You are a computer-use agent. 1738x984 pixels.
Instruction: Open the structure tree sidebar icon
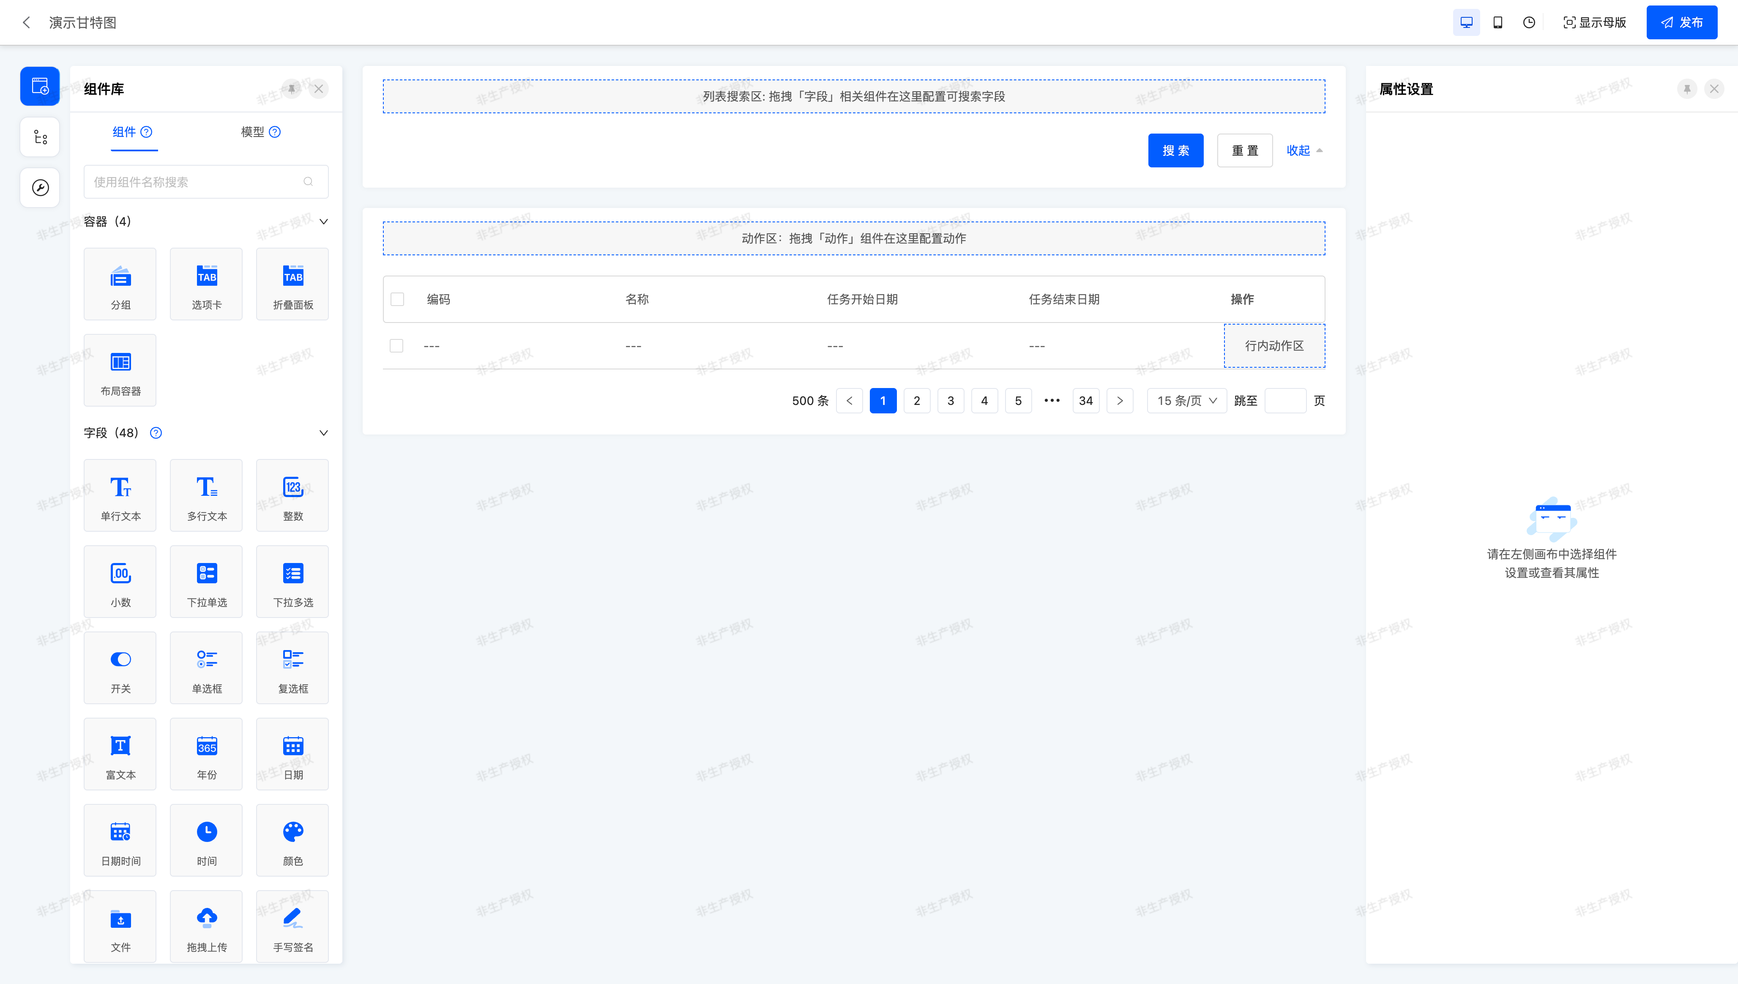click(x=40, y=137)
